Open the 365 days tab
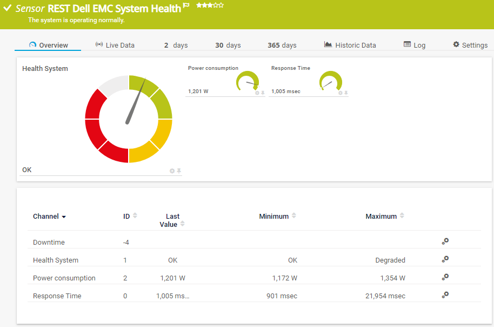This screenshot has width=494, height=327. click(x=282, y=45)
